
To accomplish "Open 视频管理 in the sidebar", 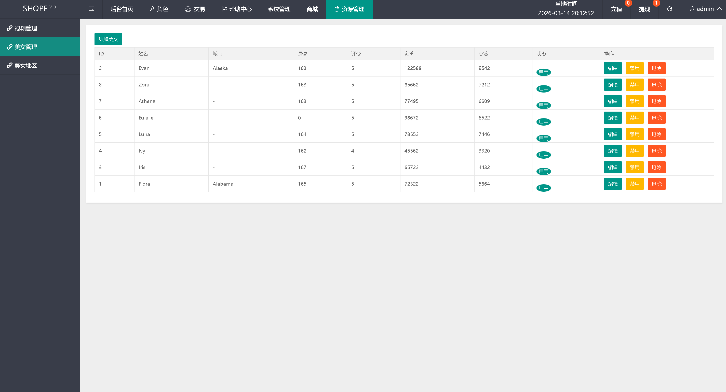I will coord(40,28).
